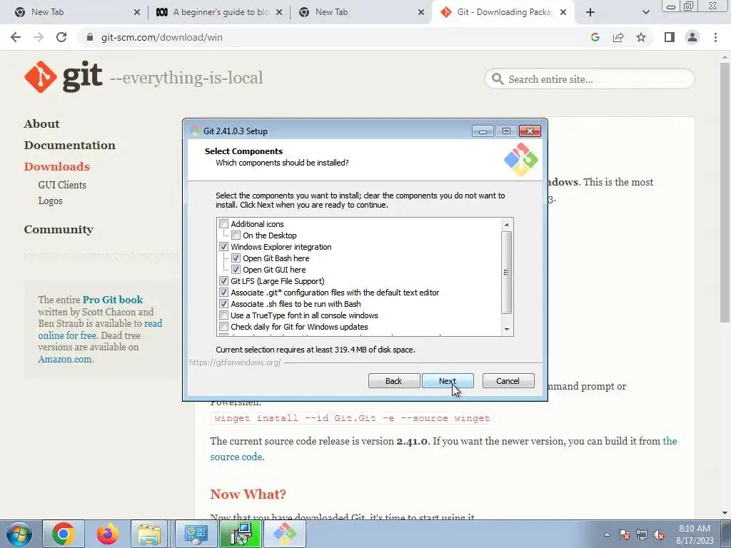The width and height of the screenshot is (731, 548).
Task: Click components list scroll up arrow
Action: tap(507, 225)
